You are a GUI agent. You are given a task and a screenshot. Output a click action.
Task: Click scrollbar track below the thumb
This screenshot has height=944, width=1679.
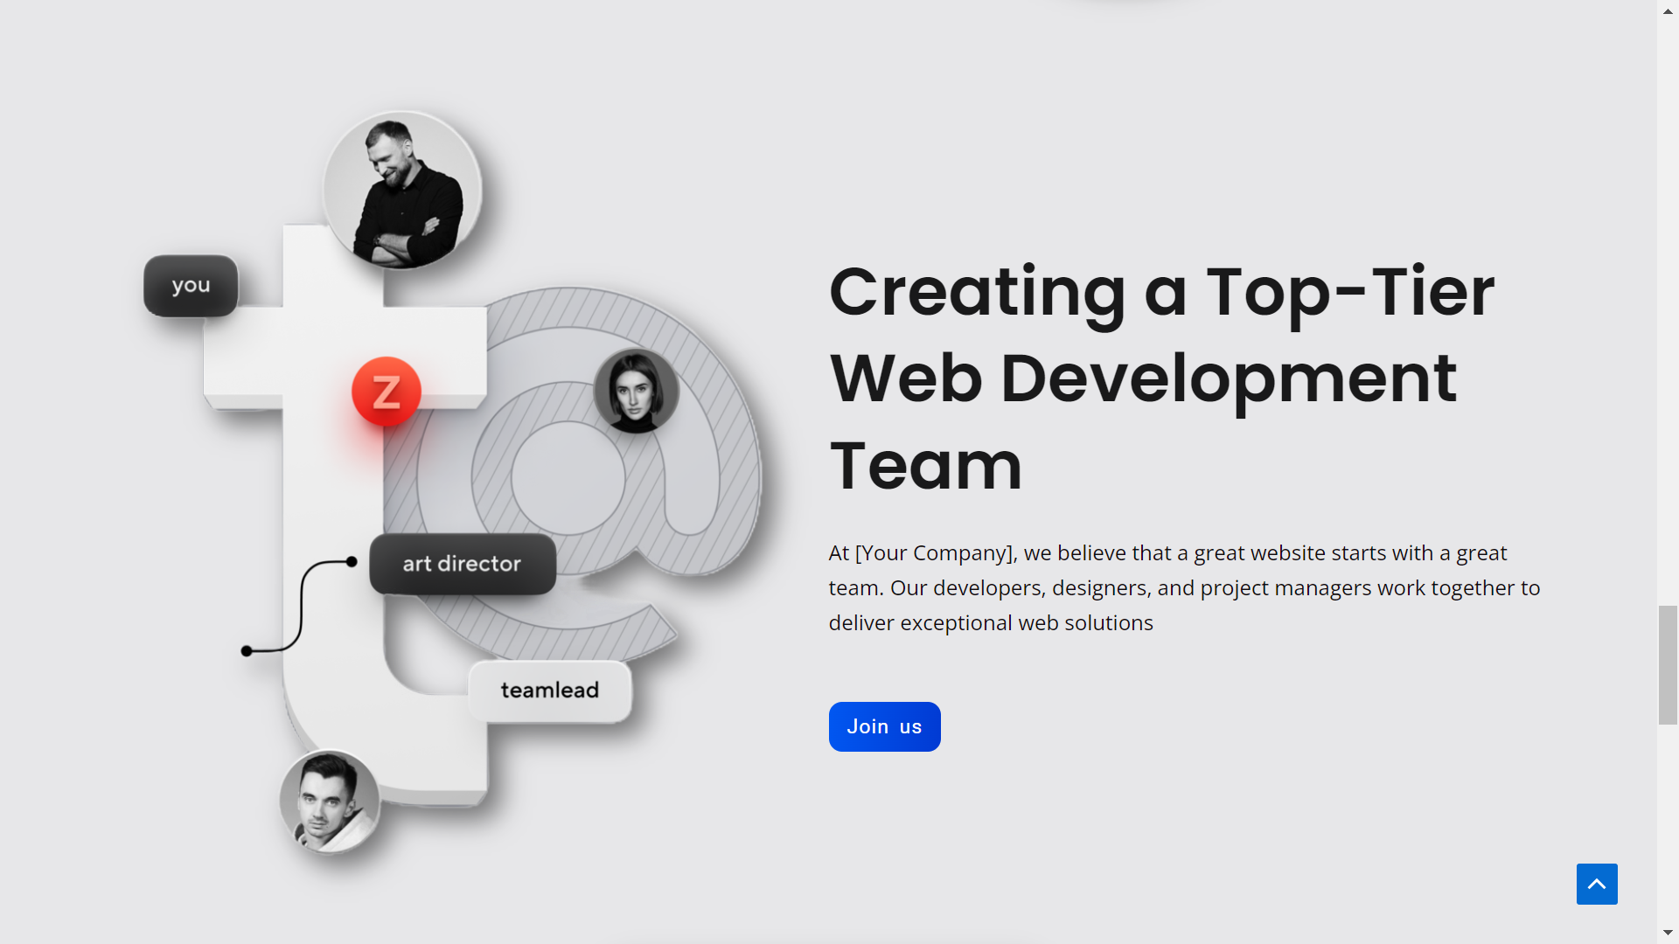click(x=1668, y=822)
